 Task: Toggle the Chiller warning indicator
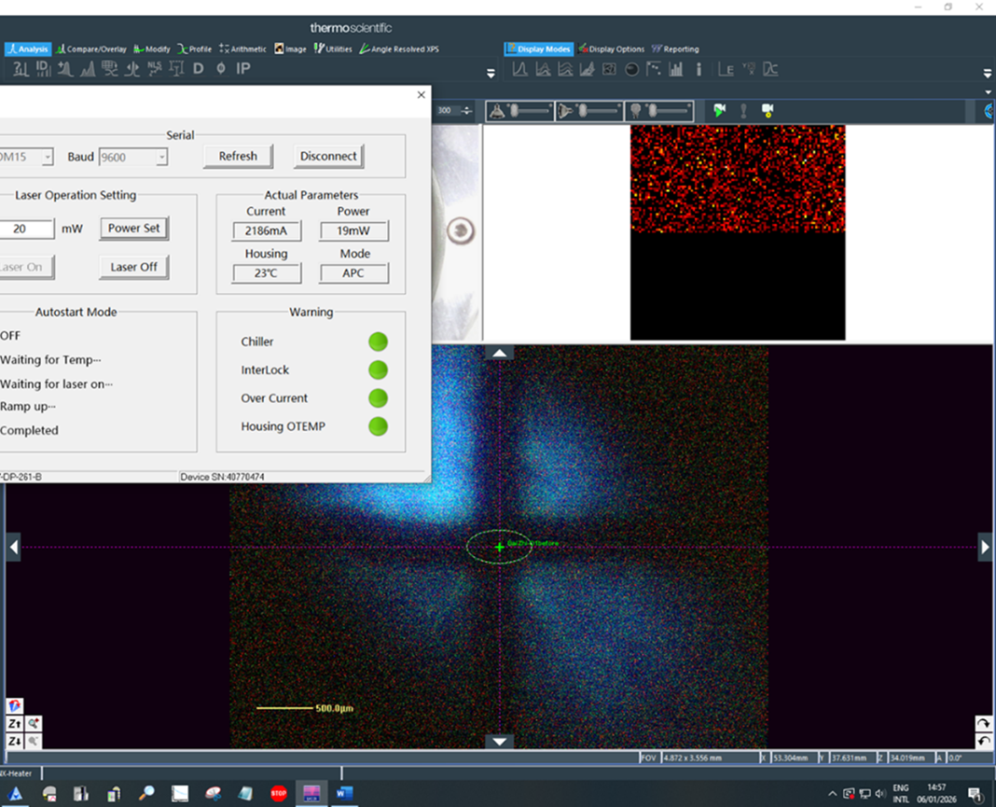point(378,341)
